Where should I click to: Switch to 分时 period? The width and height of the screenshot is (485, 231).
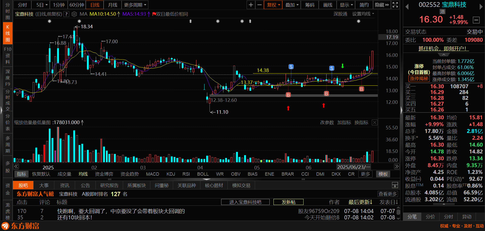pyautogui.click(x=22, y=5)
